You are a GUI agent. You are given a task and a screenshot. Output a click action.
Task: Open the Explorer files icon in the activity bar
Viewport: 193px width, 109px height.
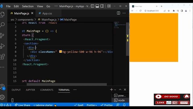pos(2,14)
